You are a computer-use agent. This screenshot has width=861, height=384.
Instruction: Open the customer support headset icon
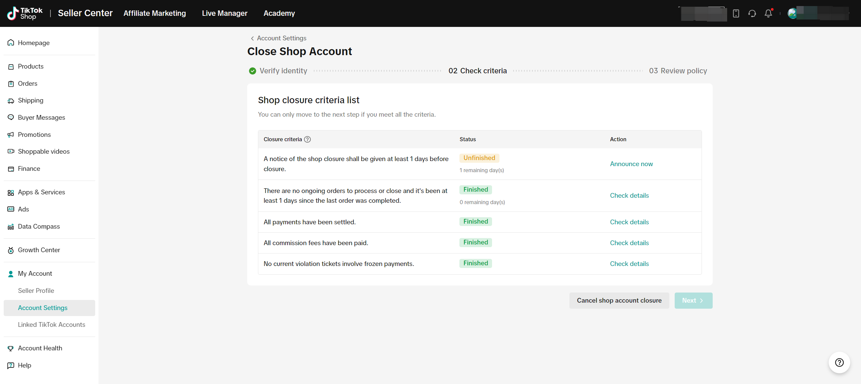click(x=752, y=13)
